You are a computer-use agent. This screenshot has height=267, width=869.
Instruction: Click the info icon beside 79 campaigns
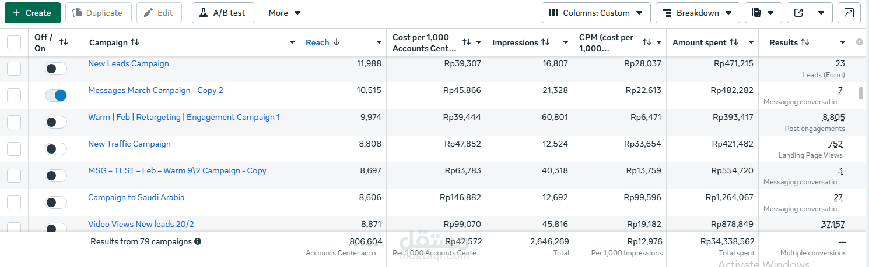(x=198, y=241)
